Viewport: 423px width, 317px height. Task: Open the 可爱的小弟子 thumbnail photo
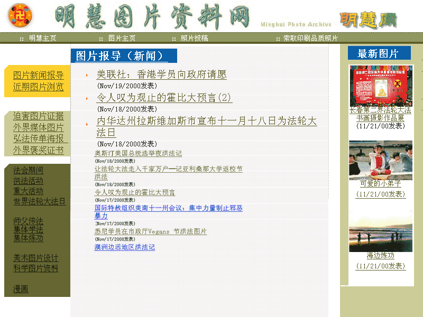(x=381, y=160)
